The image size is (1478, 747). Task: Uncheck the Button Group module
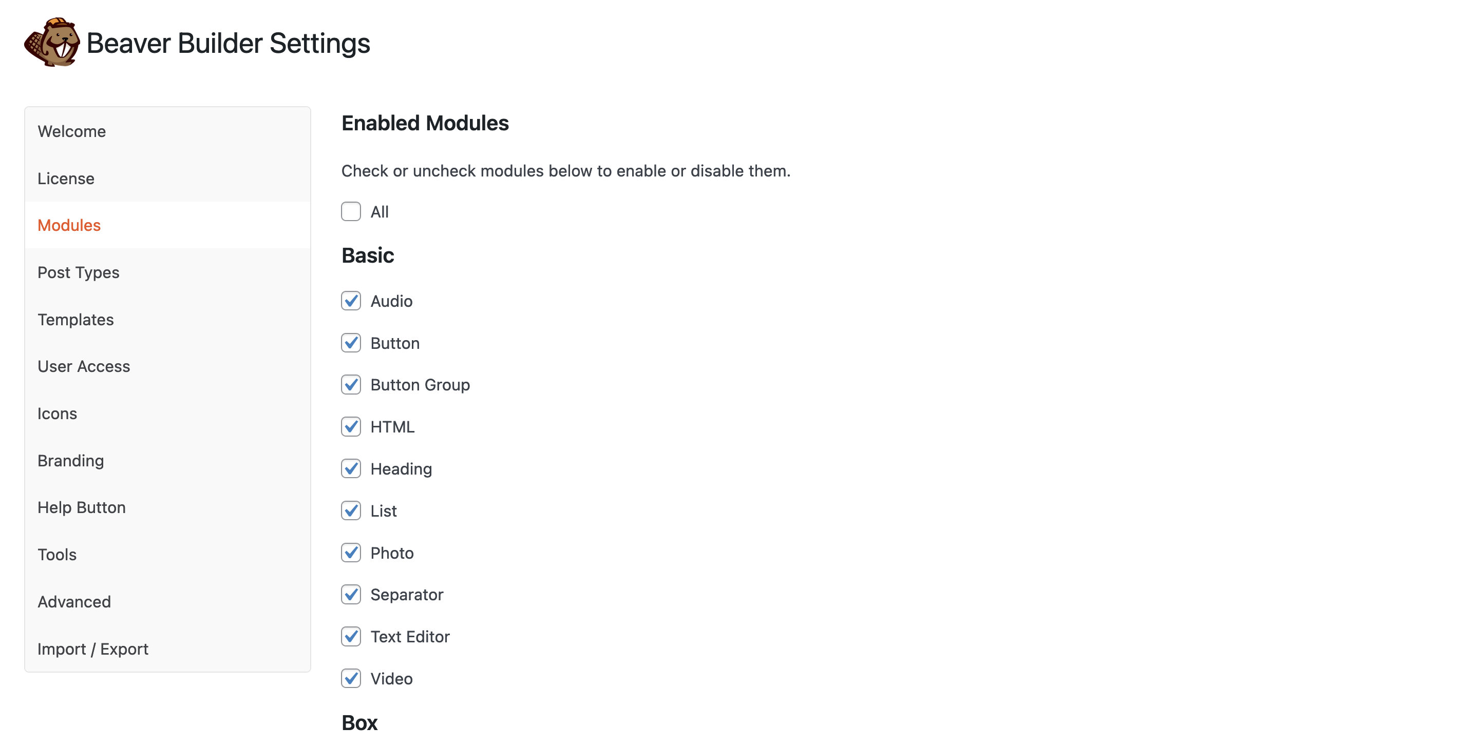[351, 385]
